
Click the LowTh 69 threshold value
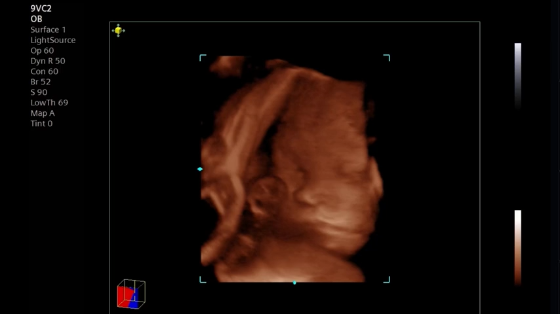(49, 103)
